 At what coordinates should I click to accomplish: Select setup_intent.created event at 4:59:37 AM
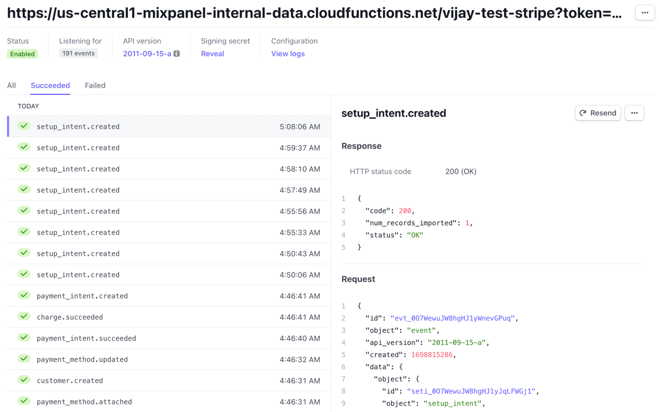tap(170, 148)
